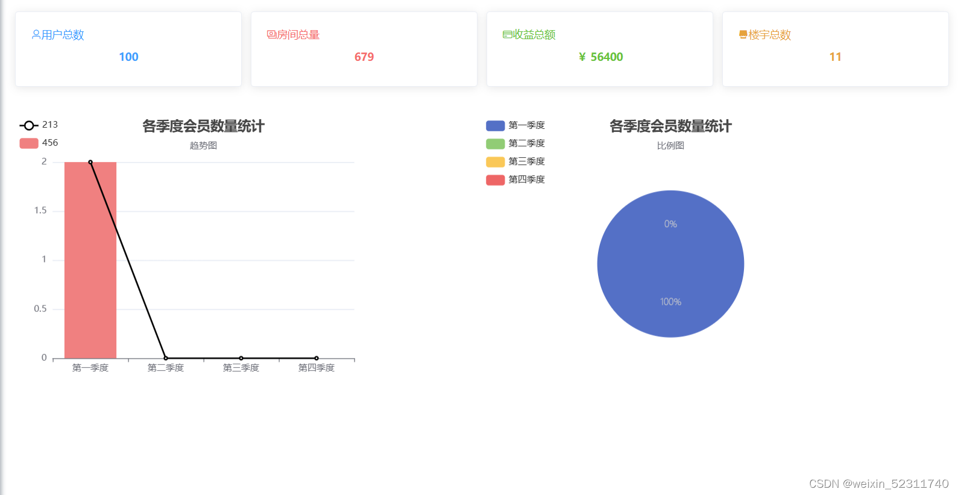Click the 100% label on pie chart

[x=670, y=302]
